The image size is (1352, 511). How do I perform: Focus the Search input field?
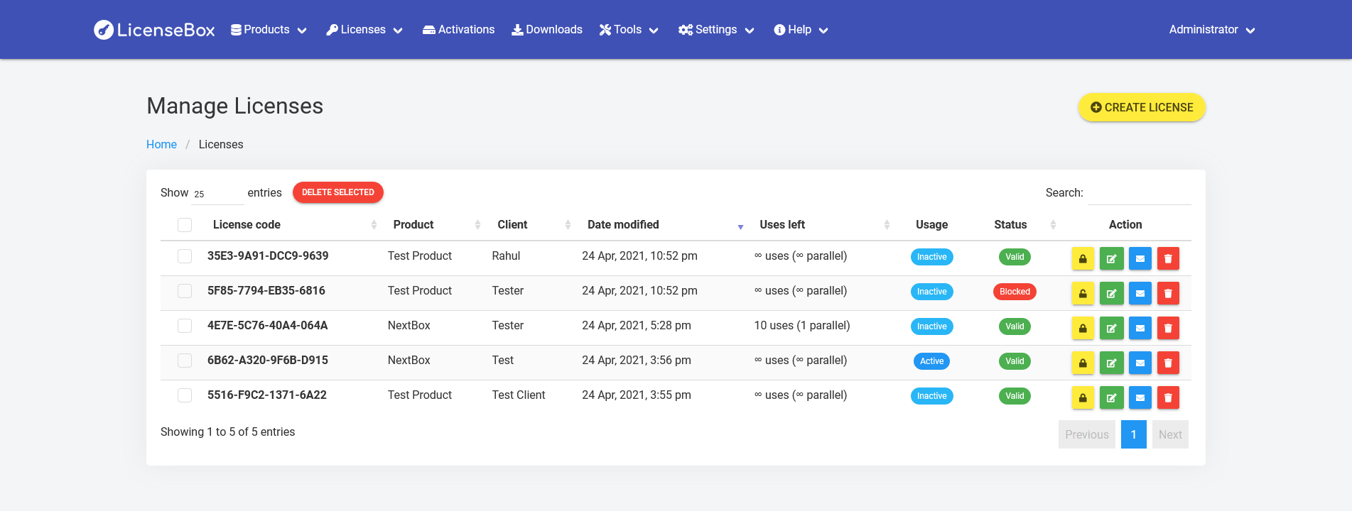[x=1140, y=193]
